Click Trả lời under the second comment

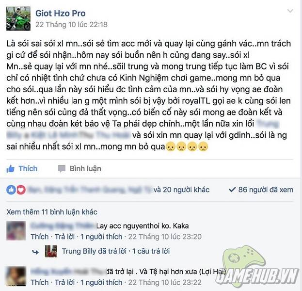65,282
